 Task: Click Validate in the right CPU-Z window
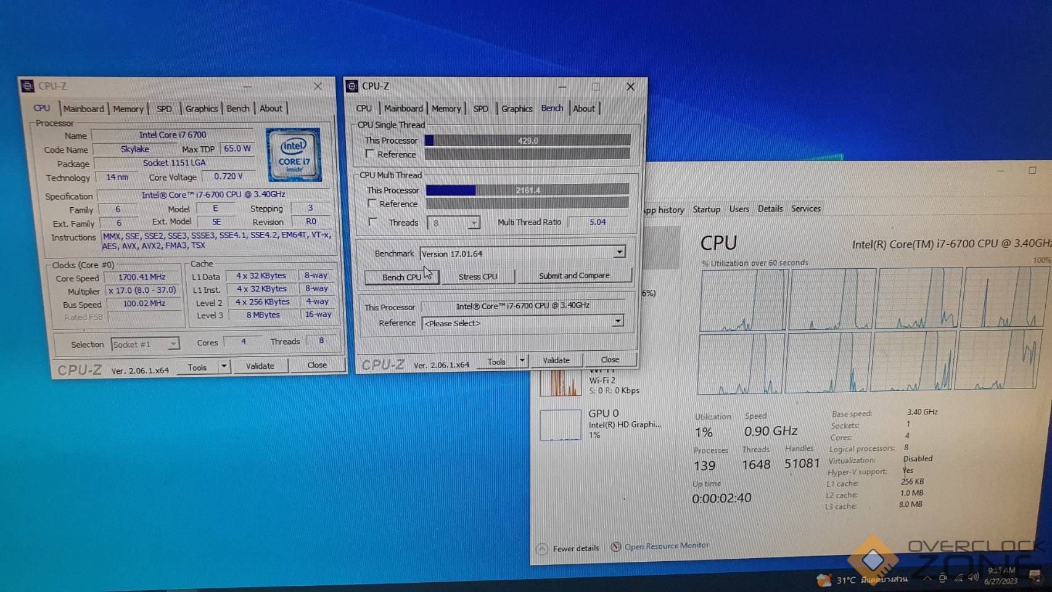556,360
